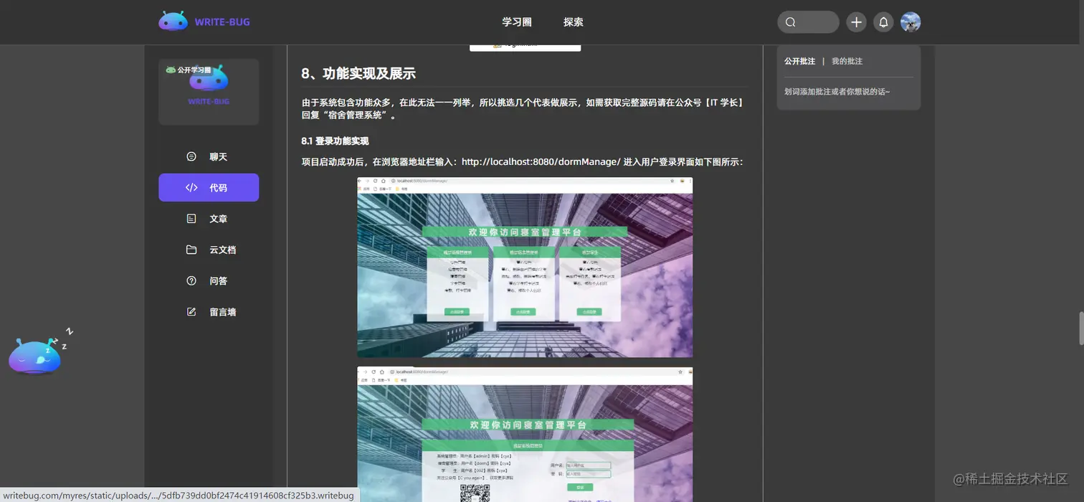
Task: Click the http://localhost:8080/dormManage/ address text
Action: coord(541,162)
